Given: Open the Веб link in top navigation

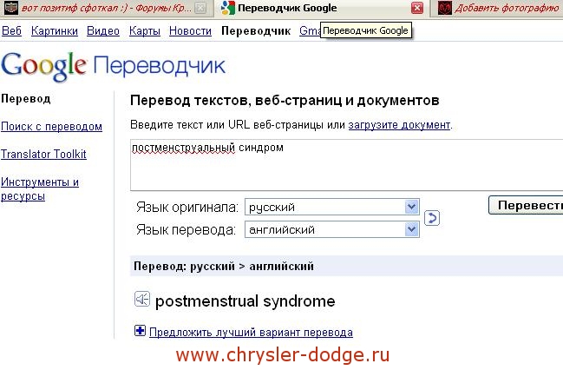Looking at the screenshot, I should coord(11,31).
